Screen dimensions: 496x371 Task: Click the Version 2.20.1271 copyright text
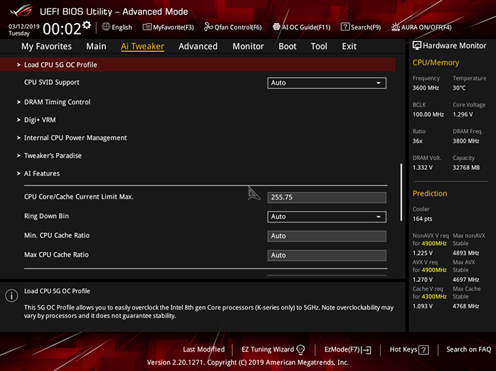pos(248,363)
